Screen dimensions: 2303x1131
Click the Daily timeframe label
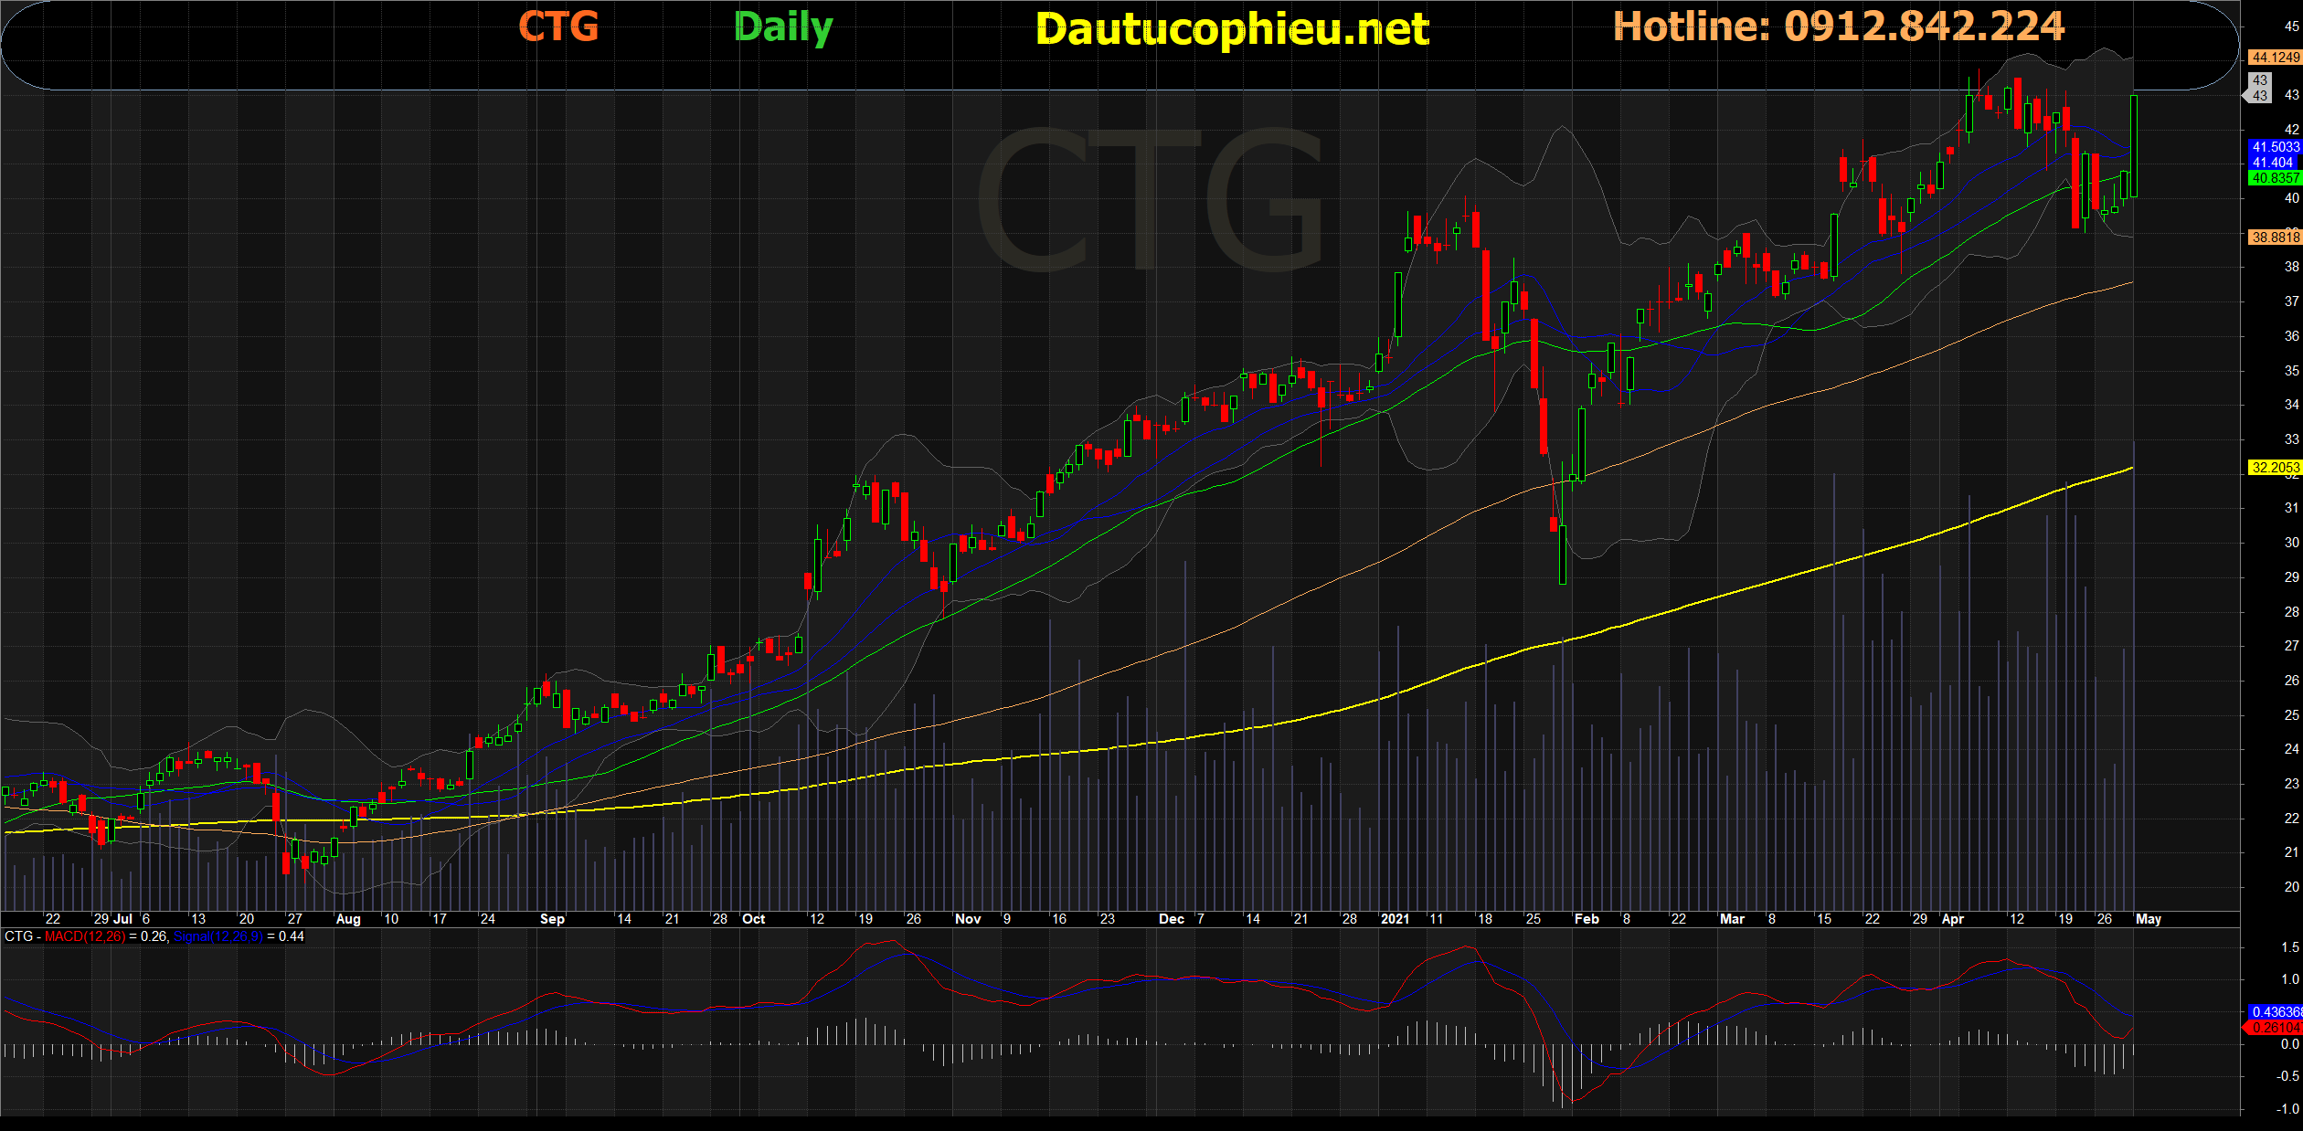point(783,28)
